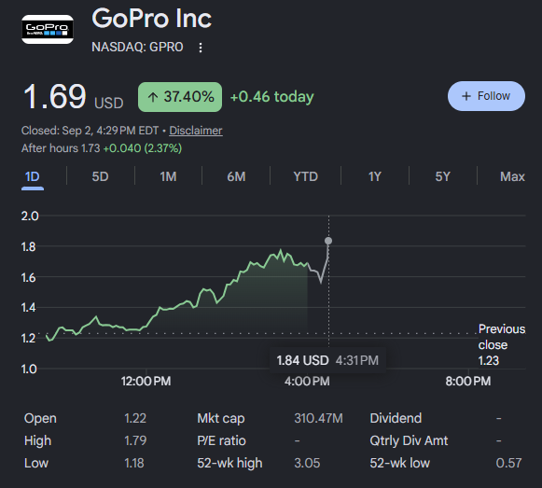Click the Previous close 1.23 label
Viewport: 542px width, 488px height.
[501, 344]
